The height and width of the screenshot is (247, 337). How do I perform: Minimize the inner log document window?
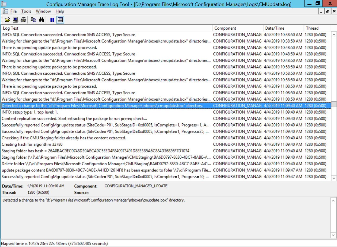[322, 11]
